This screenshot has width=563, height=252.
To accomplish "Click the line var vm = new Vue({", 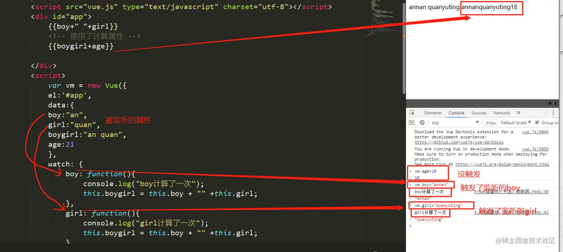I will 88,86.
